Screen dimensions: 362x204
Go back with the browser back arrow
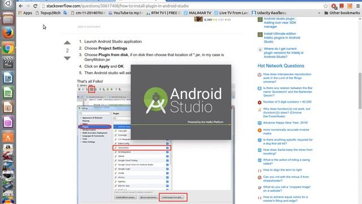[20, 6]
